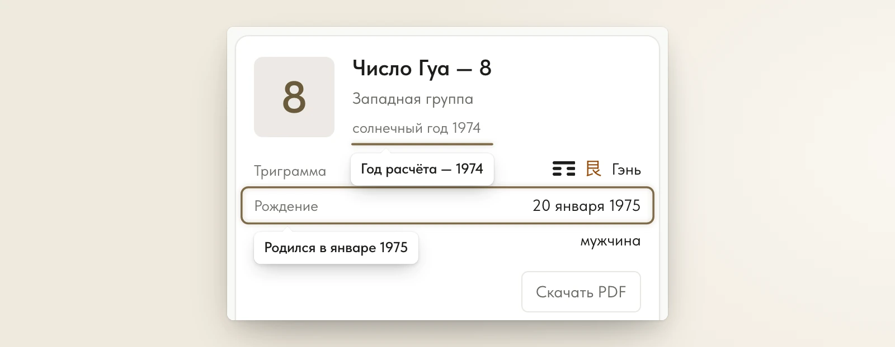
Task: Click the Триграмма label
Action: click(290, 171)
